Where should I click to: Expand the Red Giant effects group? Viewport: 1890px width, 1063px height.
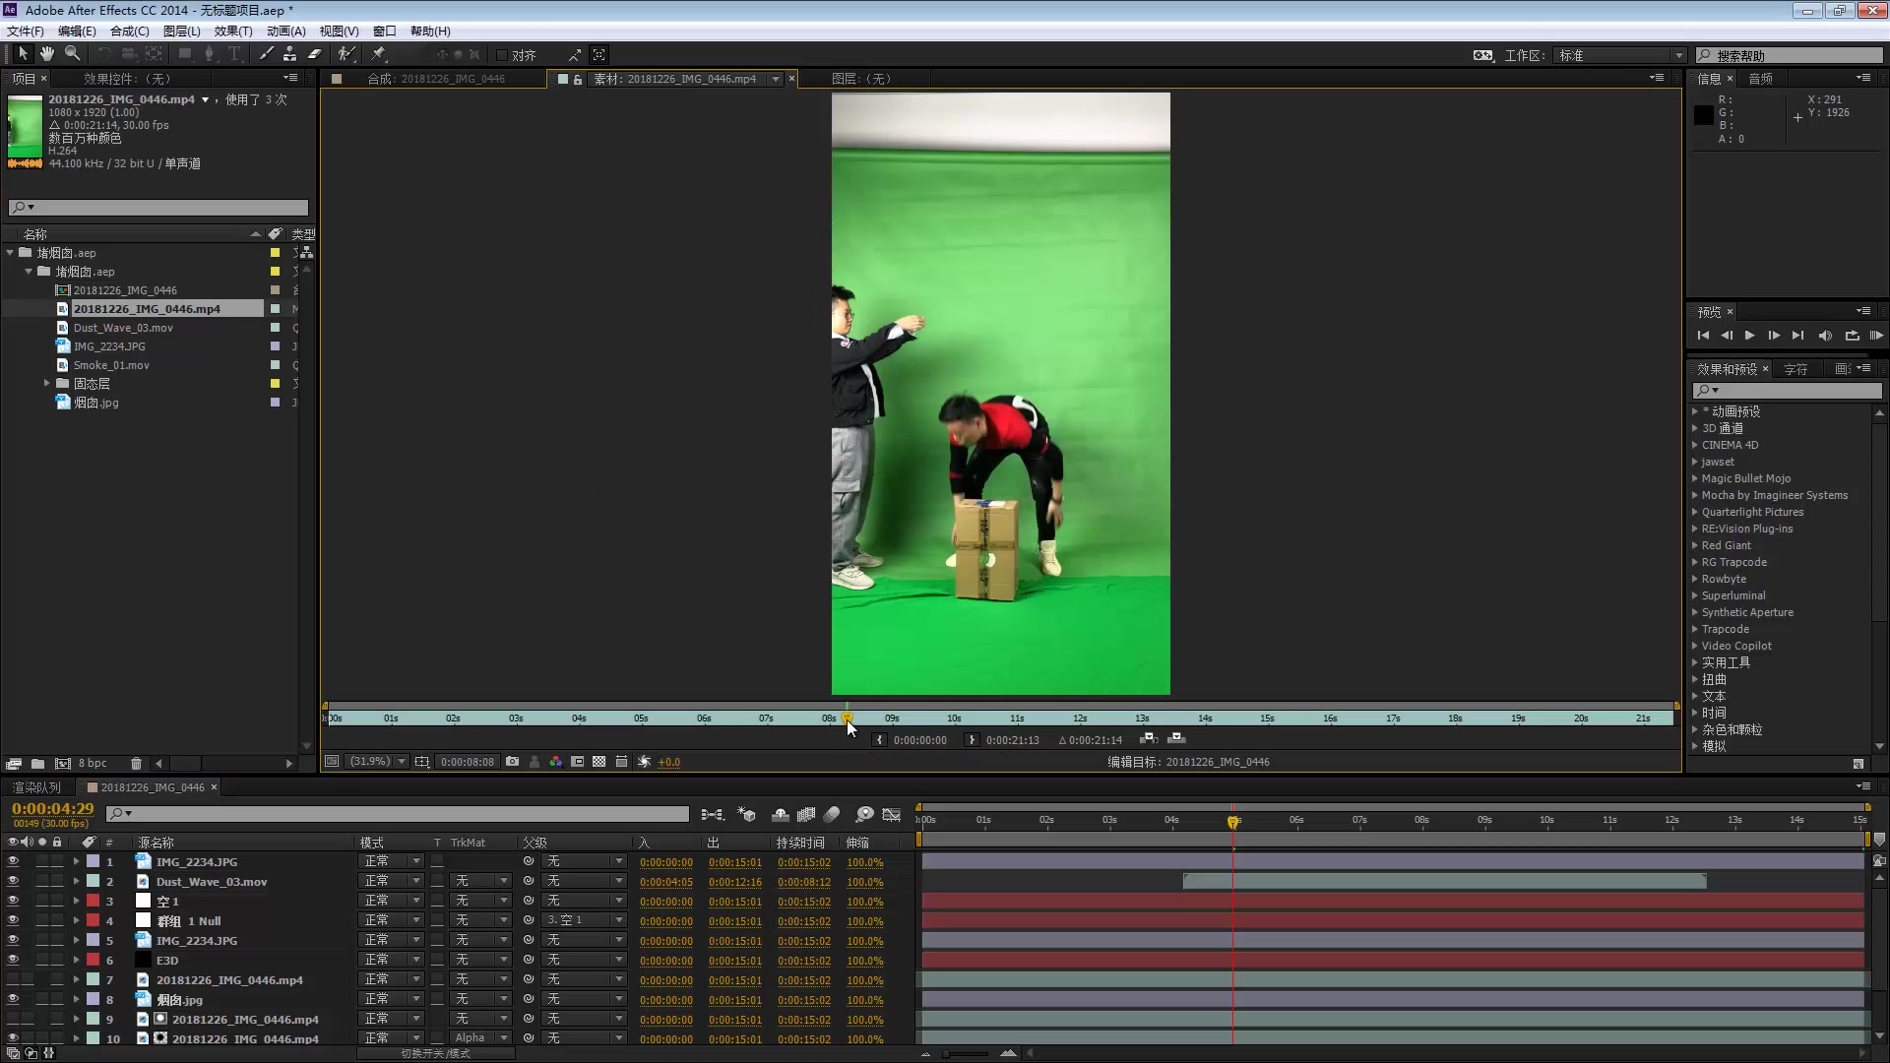pos(1697,545)
